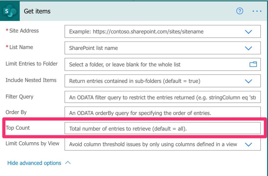268x176 pixels.
Task: Open Include Nested Items dropdown
Action: (248, 81)
